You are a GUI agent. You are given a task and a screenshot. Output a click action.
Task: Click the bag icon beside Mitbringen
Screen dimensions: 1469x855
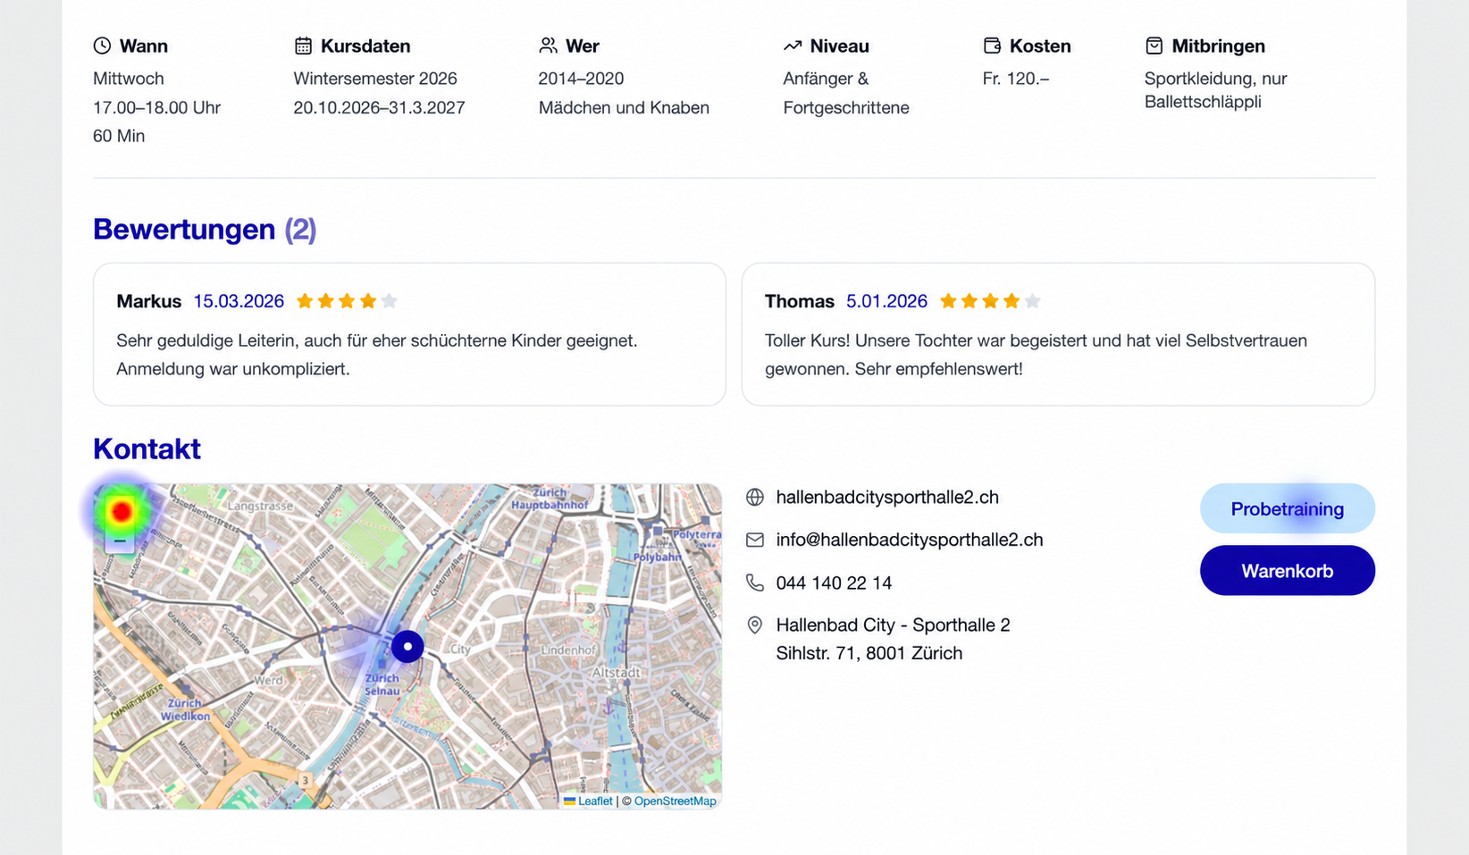click(x=1154, y=46)
